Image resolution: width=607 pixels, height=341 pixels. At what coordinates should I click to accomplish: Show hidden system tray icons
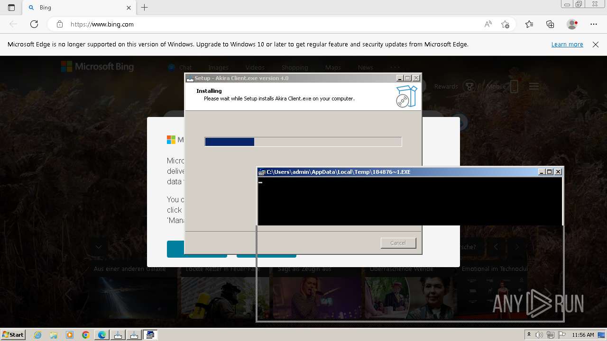pyautogui.click(x=529, y=335)
